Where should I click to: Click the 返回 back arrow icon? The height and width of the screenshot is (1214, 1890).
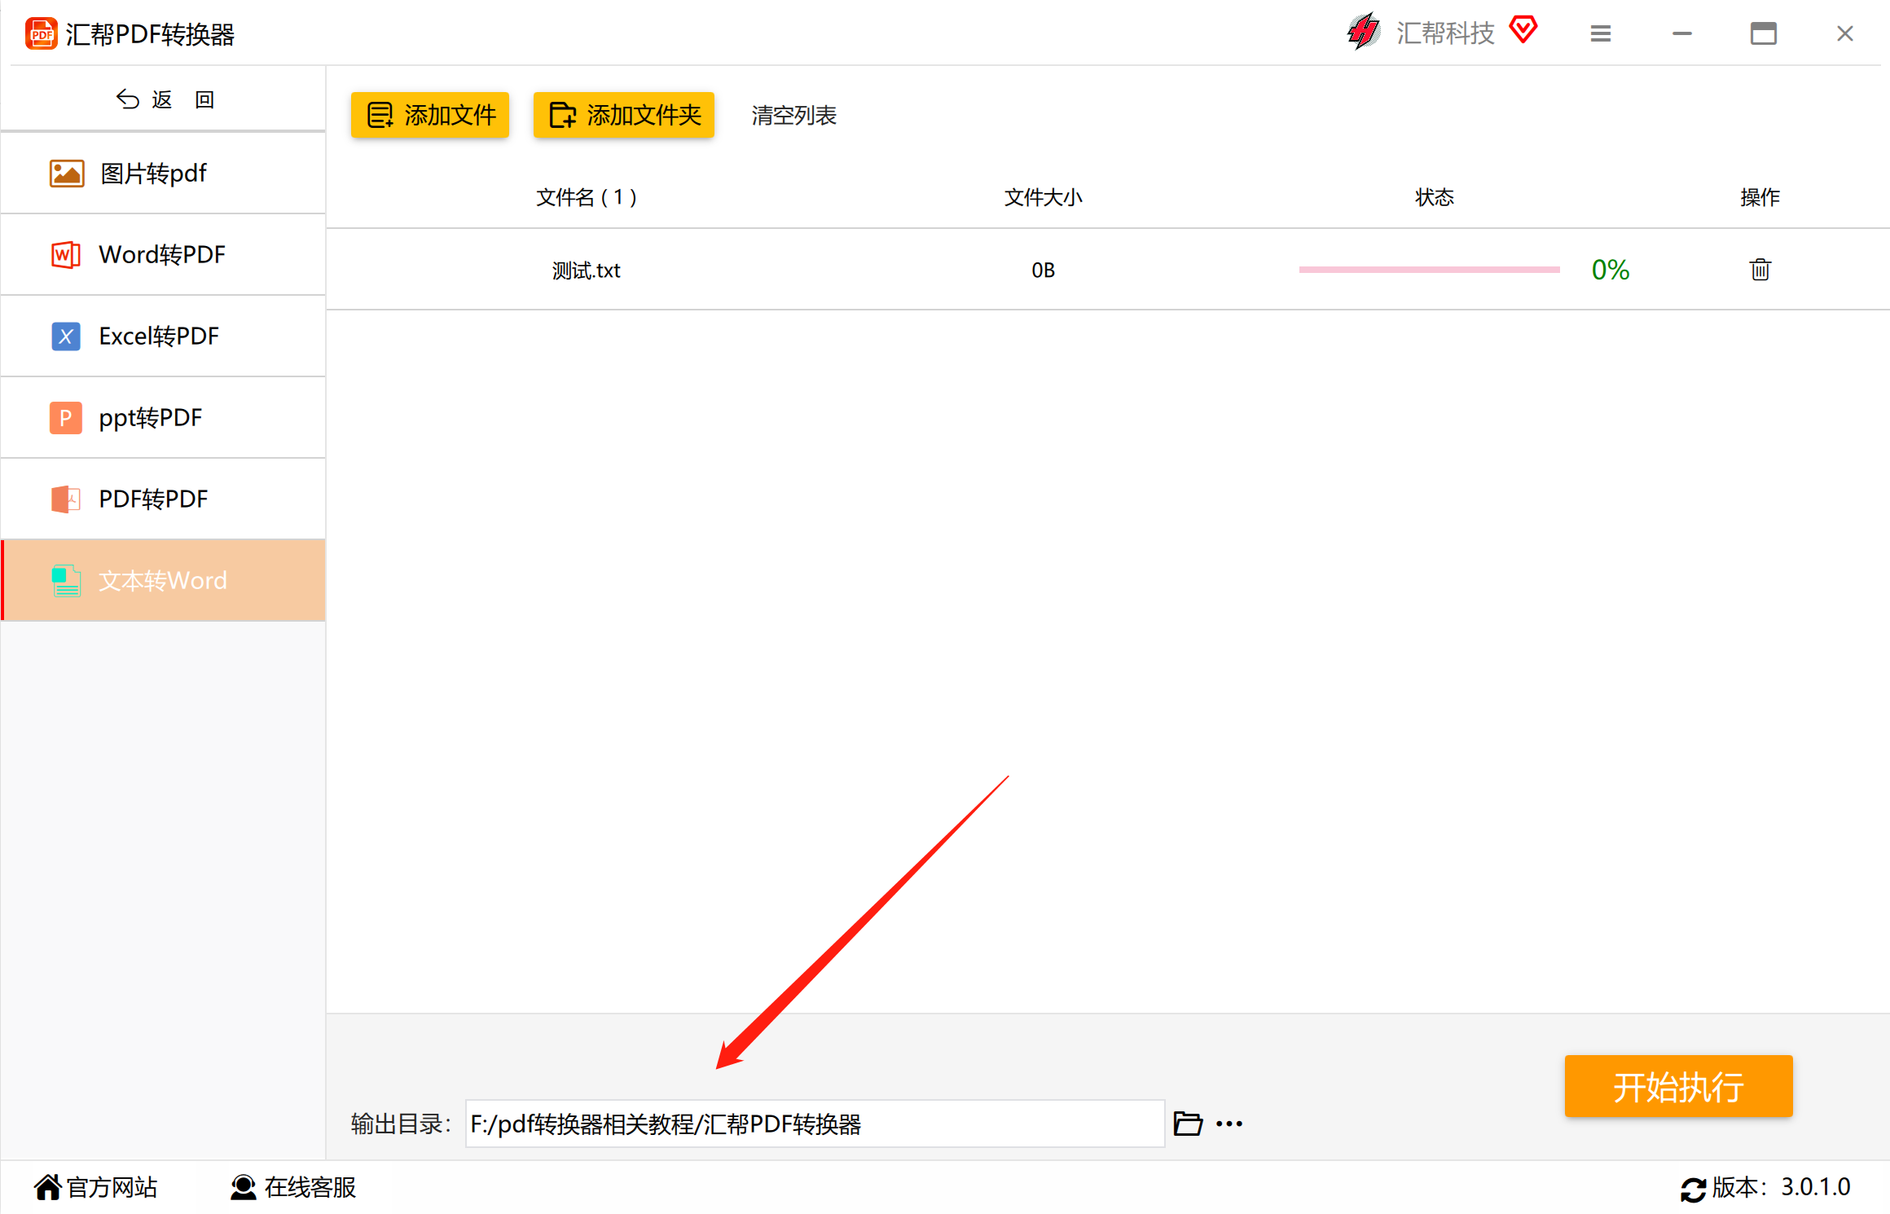128,99
